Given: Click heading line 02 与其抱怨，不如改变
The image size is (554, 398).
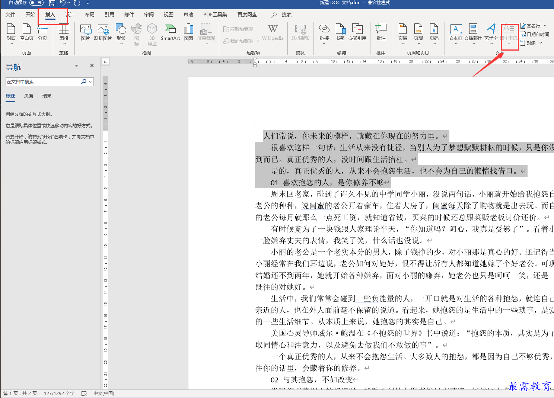Looking at the screenshot, I should point(312,379).
